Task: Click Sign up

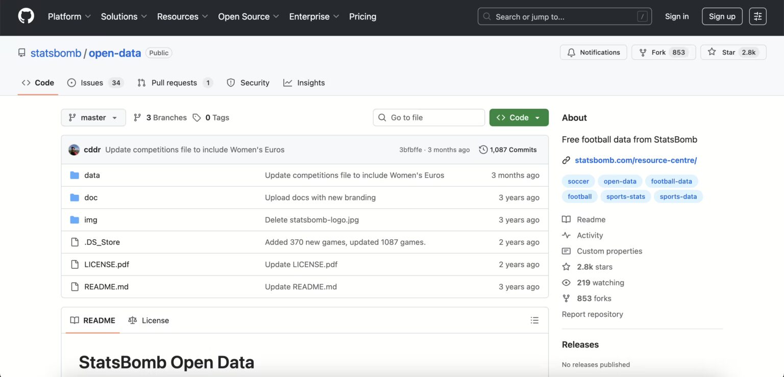Action: tap(722, 16)
